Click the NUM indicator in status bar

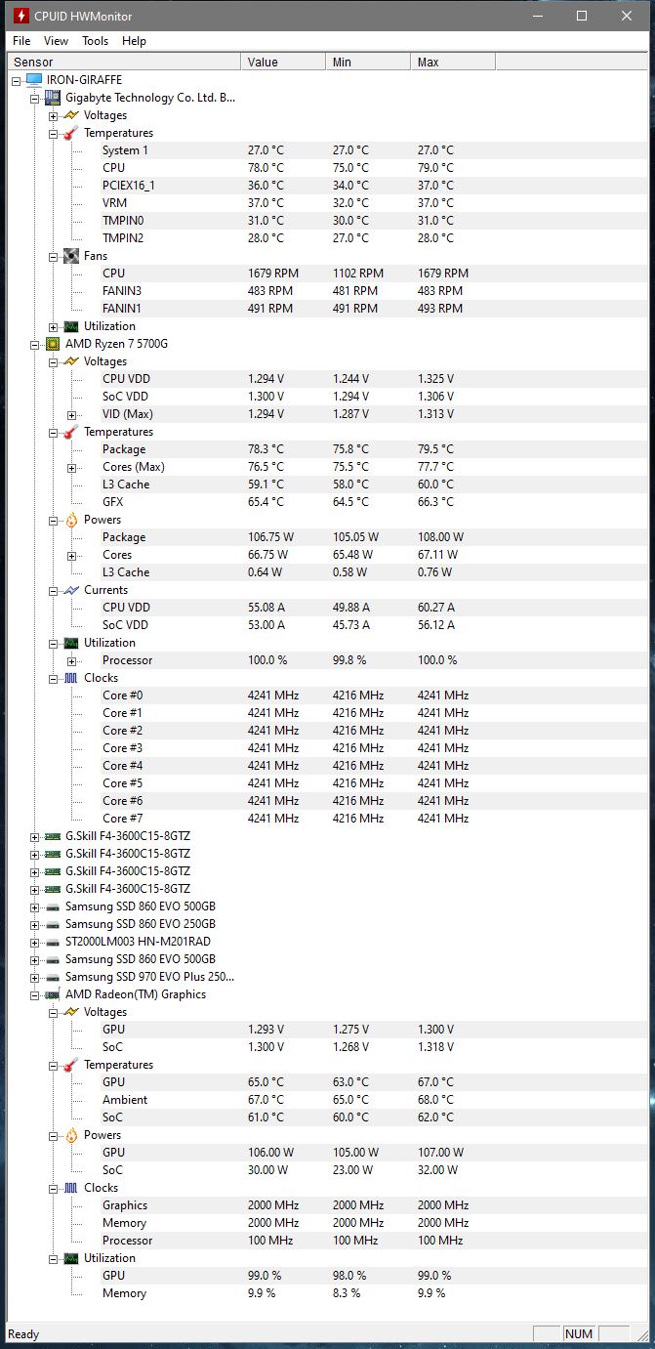tap(579, 1334)
